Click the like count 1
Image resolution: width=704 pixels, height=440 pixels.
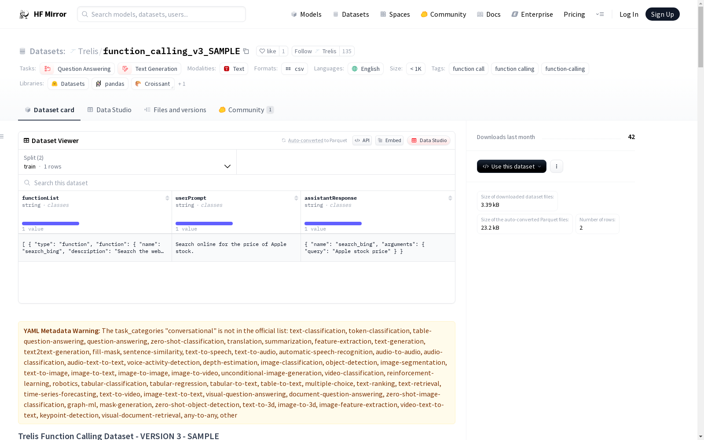pyautogui.click(x=283, y=51)
